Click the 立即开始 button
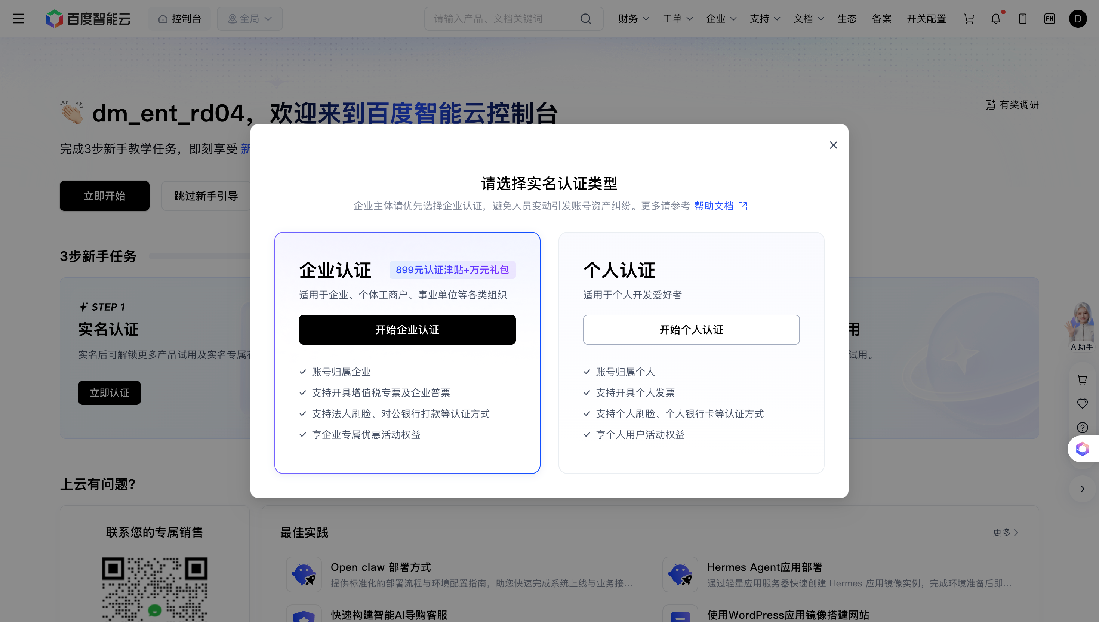The height and width of the screenshot is (622, 1099). [x=105, y=196]
